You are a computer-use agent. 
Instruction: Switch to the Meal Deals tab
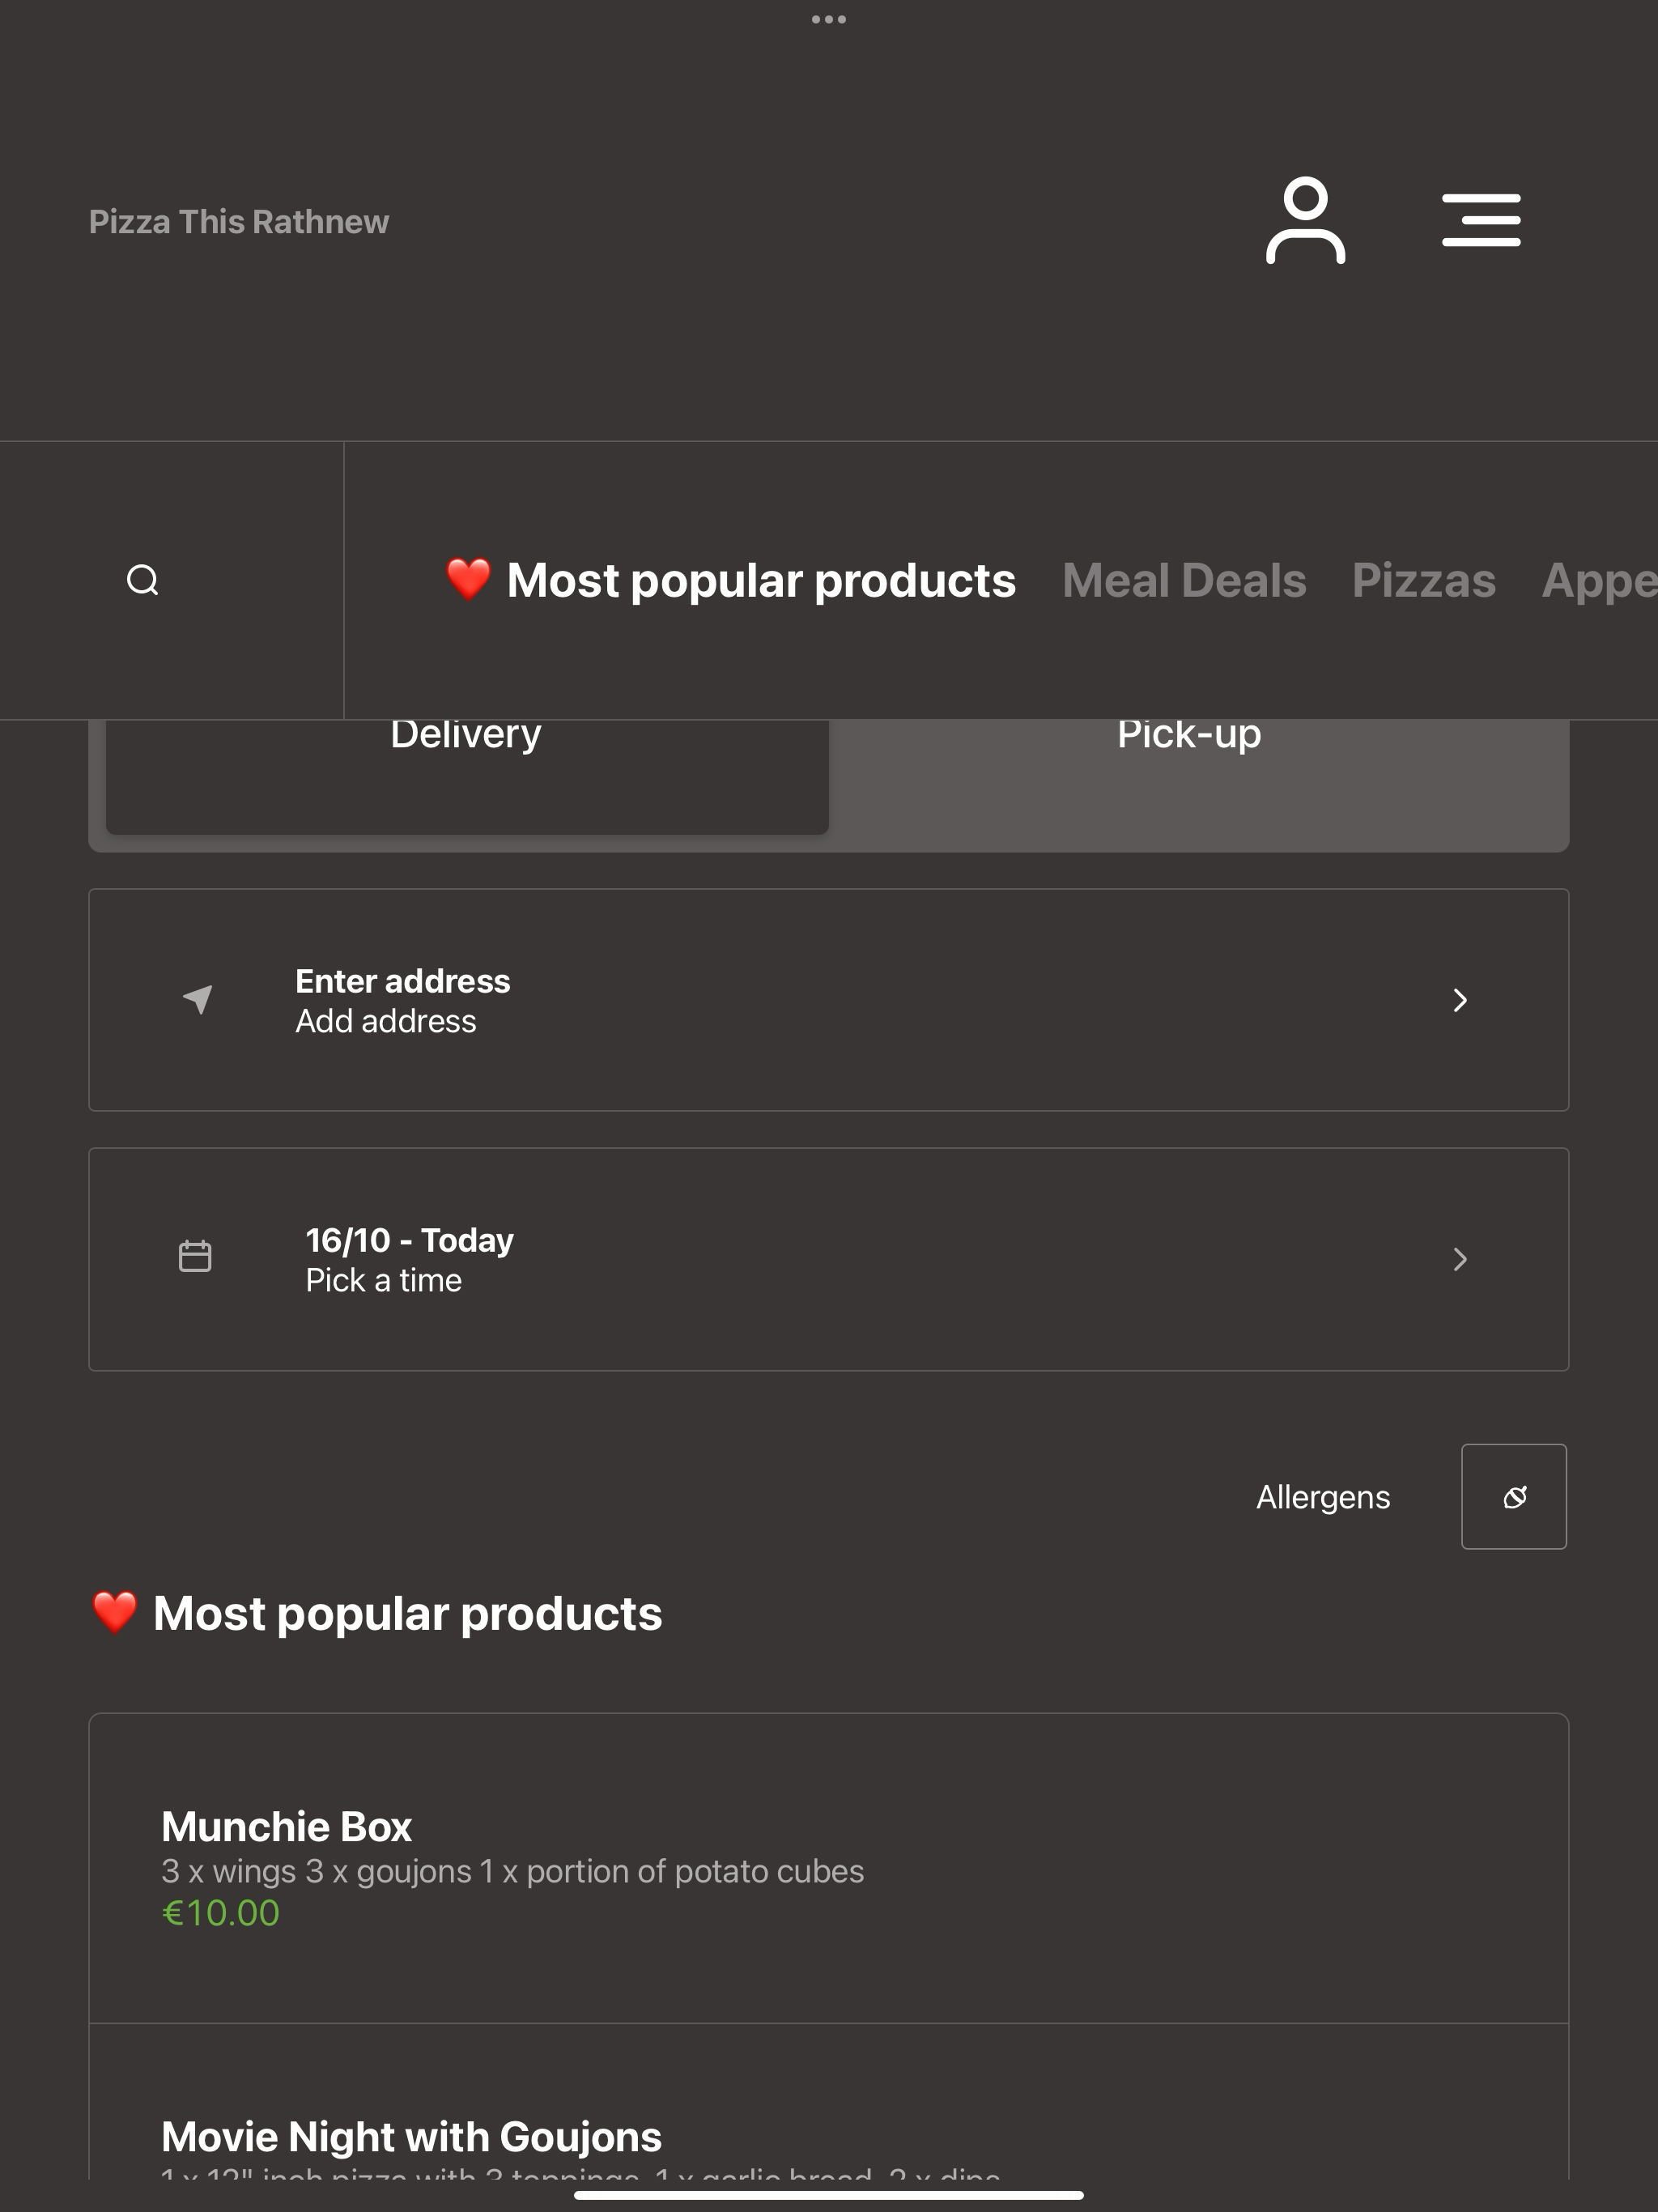1184,580
